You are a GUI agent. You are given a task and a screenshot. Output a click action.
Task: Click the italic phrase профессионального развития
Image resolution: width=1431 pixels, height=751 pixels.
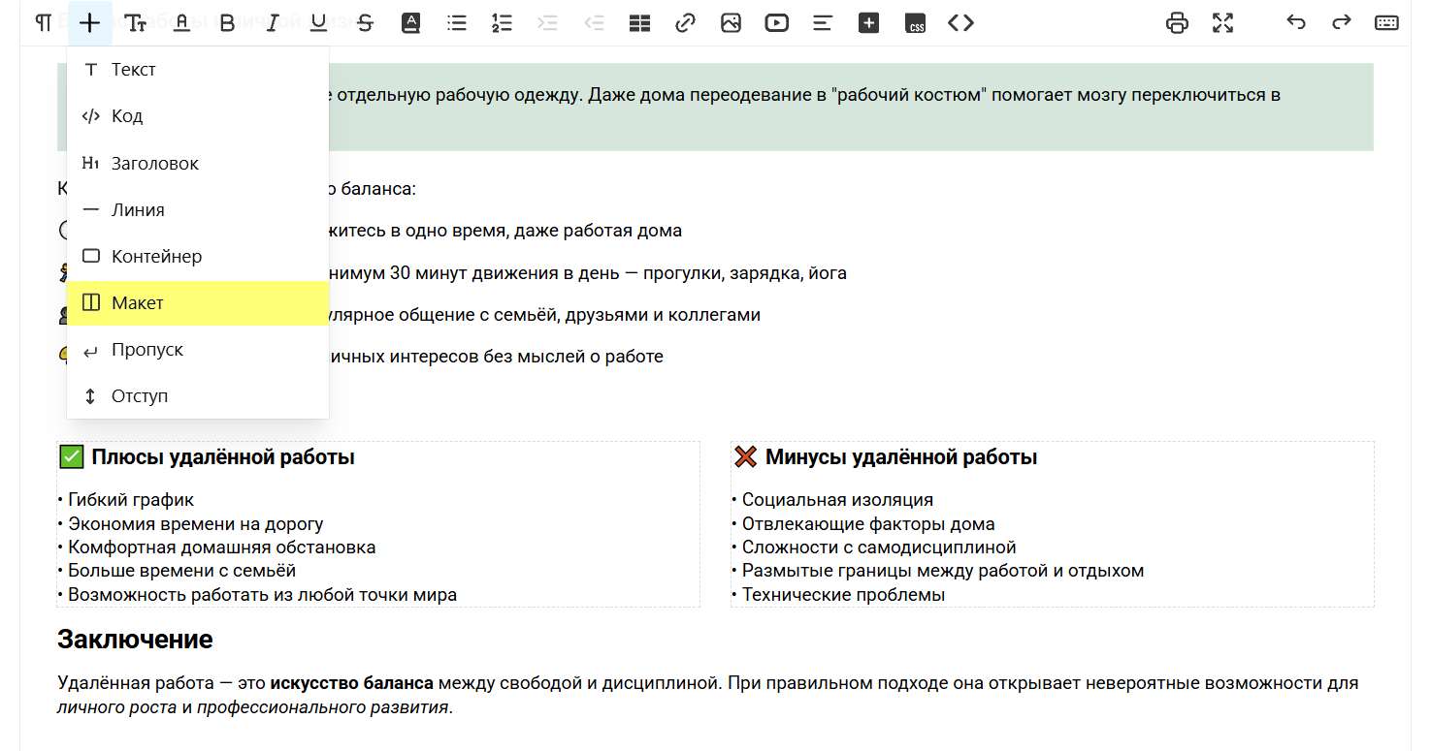tap(323, 707)
